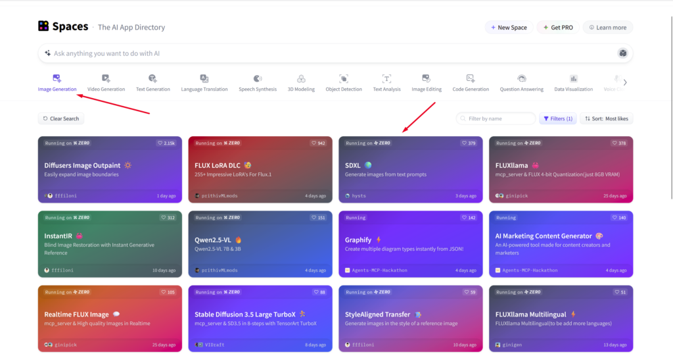
Task: Open Stable Diffusion 3.5 Large TurboX title
Action: coord(245,315)
